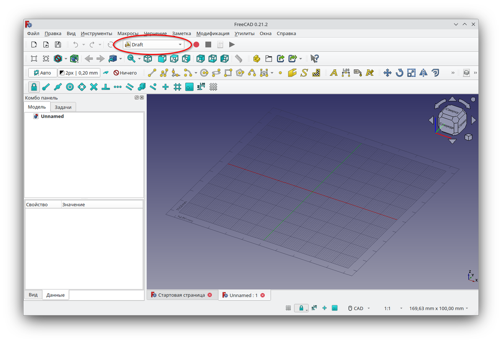
Task: Select the Point tool
Action: click(280, 73)
